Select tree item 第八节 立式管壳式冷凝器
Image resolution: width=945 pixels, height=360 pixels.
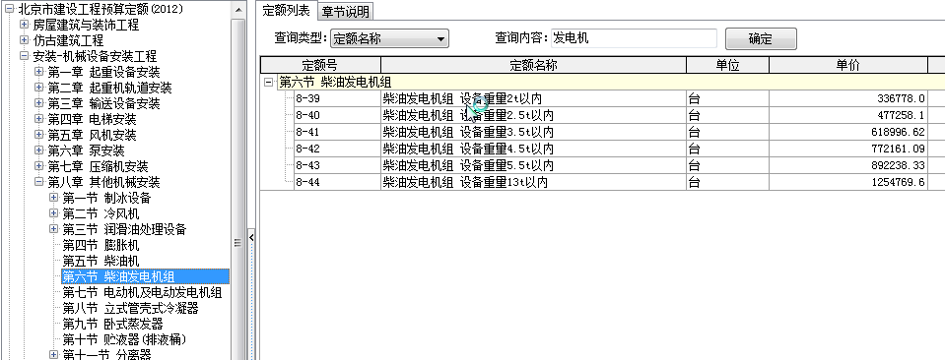click(x=130, y=308)
